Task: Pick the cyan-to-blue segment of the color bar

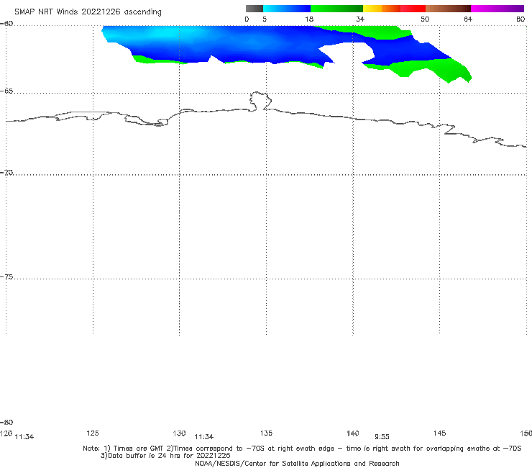Action: (287, 9)
